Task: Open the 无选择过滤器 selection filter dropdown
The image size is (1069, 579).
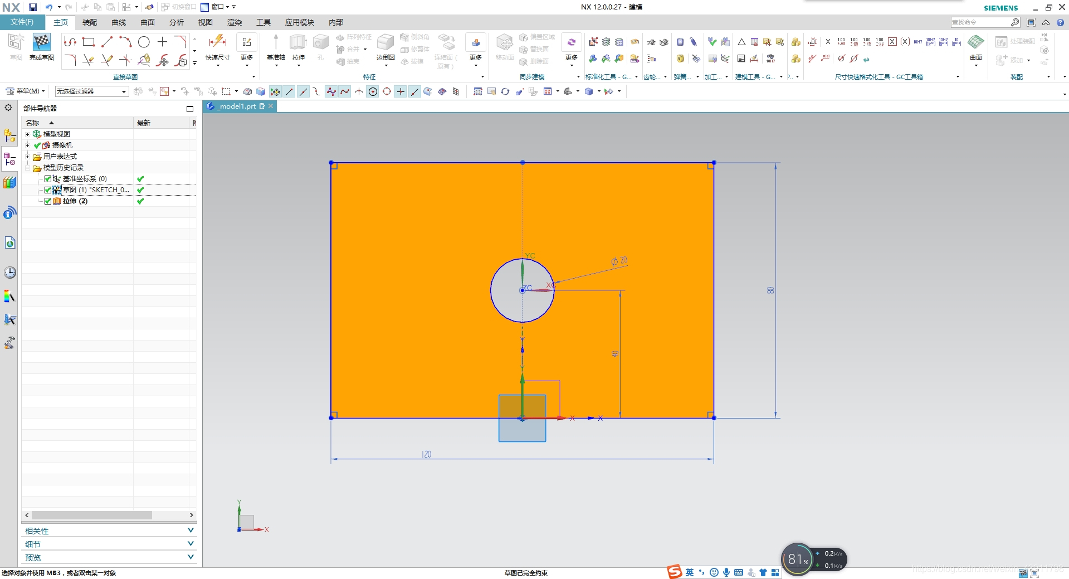Action: pyautogui.click(x=92, y=91)
